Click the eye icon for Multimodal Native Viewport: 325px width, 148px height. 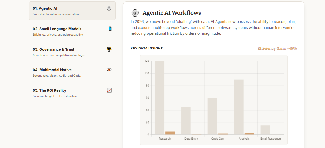tap(109, 70)
